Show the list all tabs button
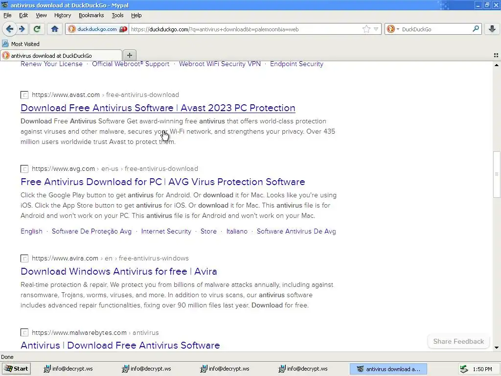This screenshot has width=501, height=376. [496, 55]
